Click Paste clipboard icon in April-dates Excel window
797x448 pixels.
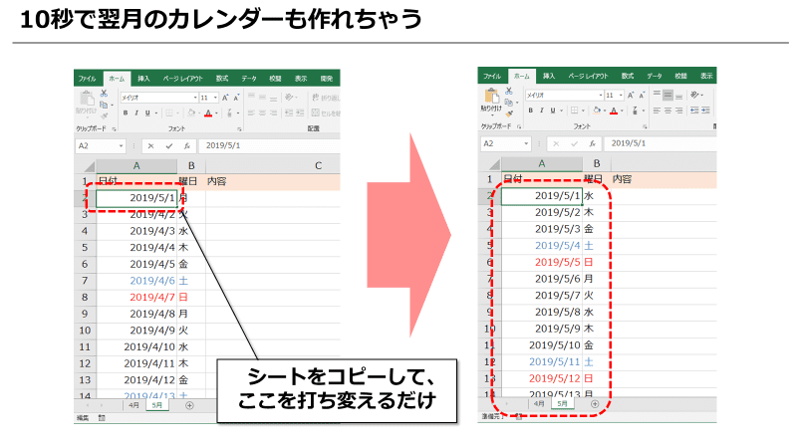(x=86, y=99)
